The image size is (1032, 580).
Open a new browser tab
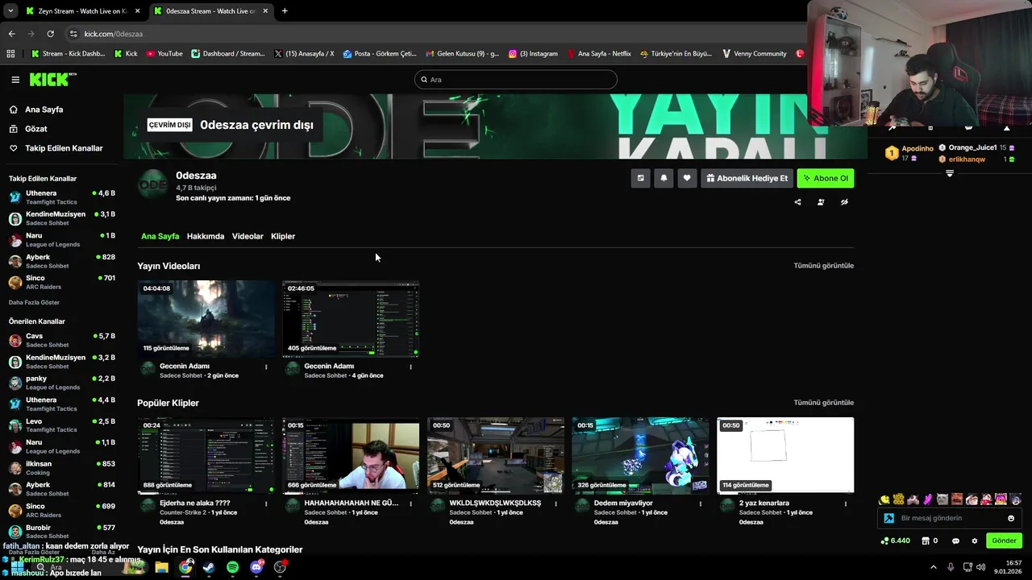tap(285, 11)
